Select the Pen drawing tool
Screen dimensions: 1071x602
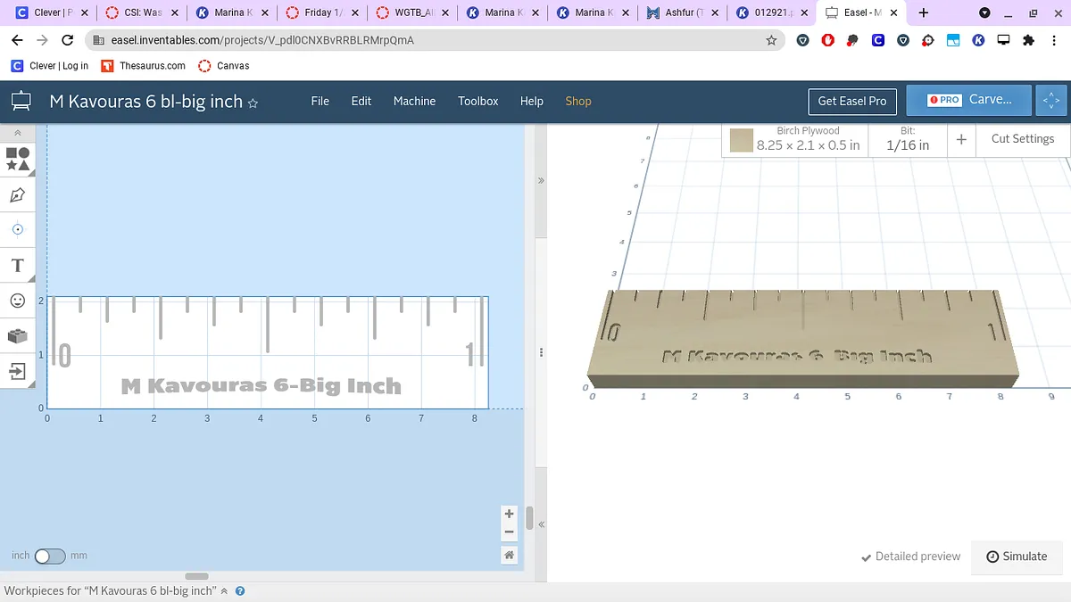click(18, 194)
